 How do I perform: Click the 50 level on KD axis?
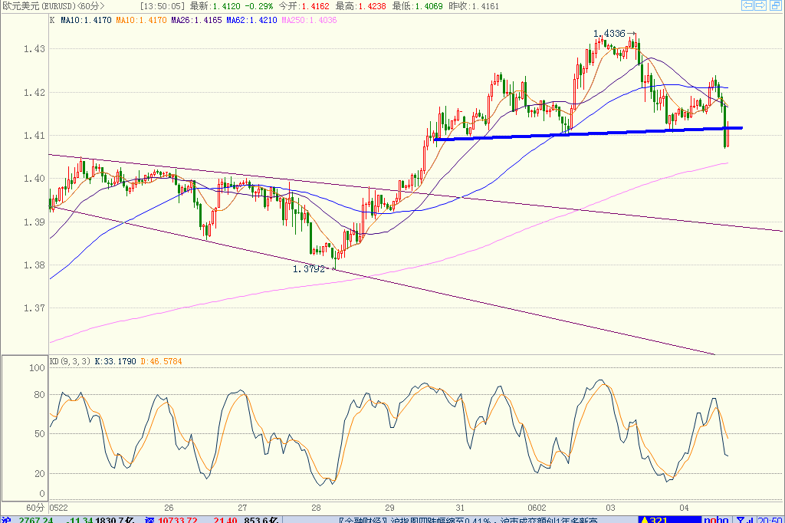[40, 434]
